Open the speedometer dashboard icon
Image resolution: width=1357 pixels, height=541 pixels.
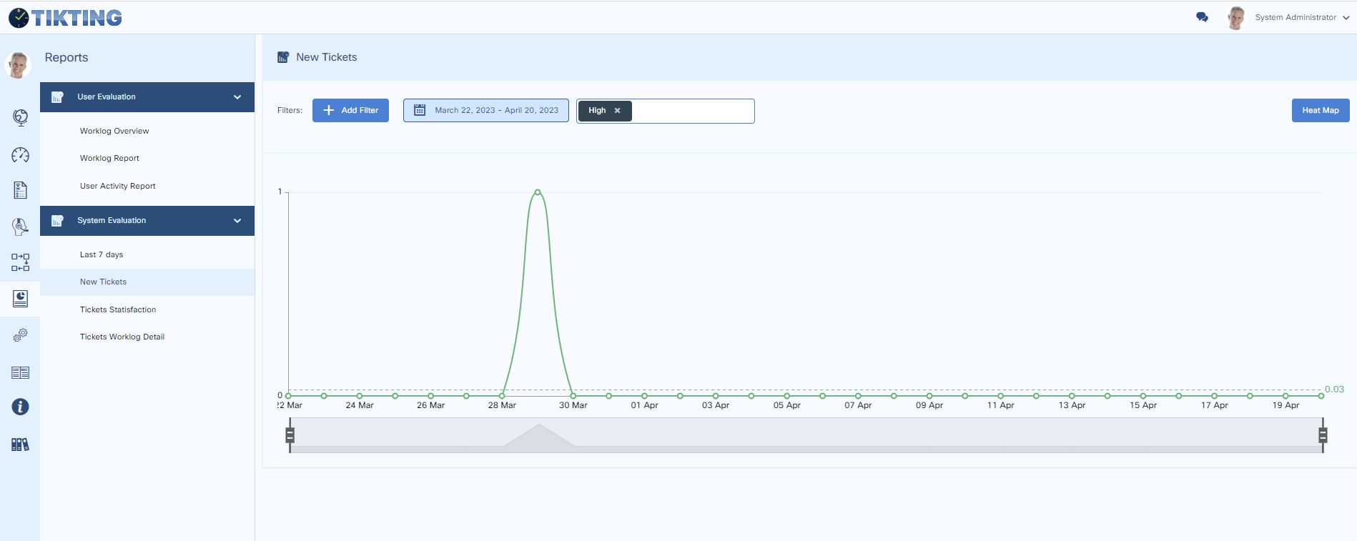point(20,155)
